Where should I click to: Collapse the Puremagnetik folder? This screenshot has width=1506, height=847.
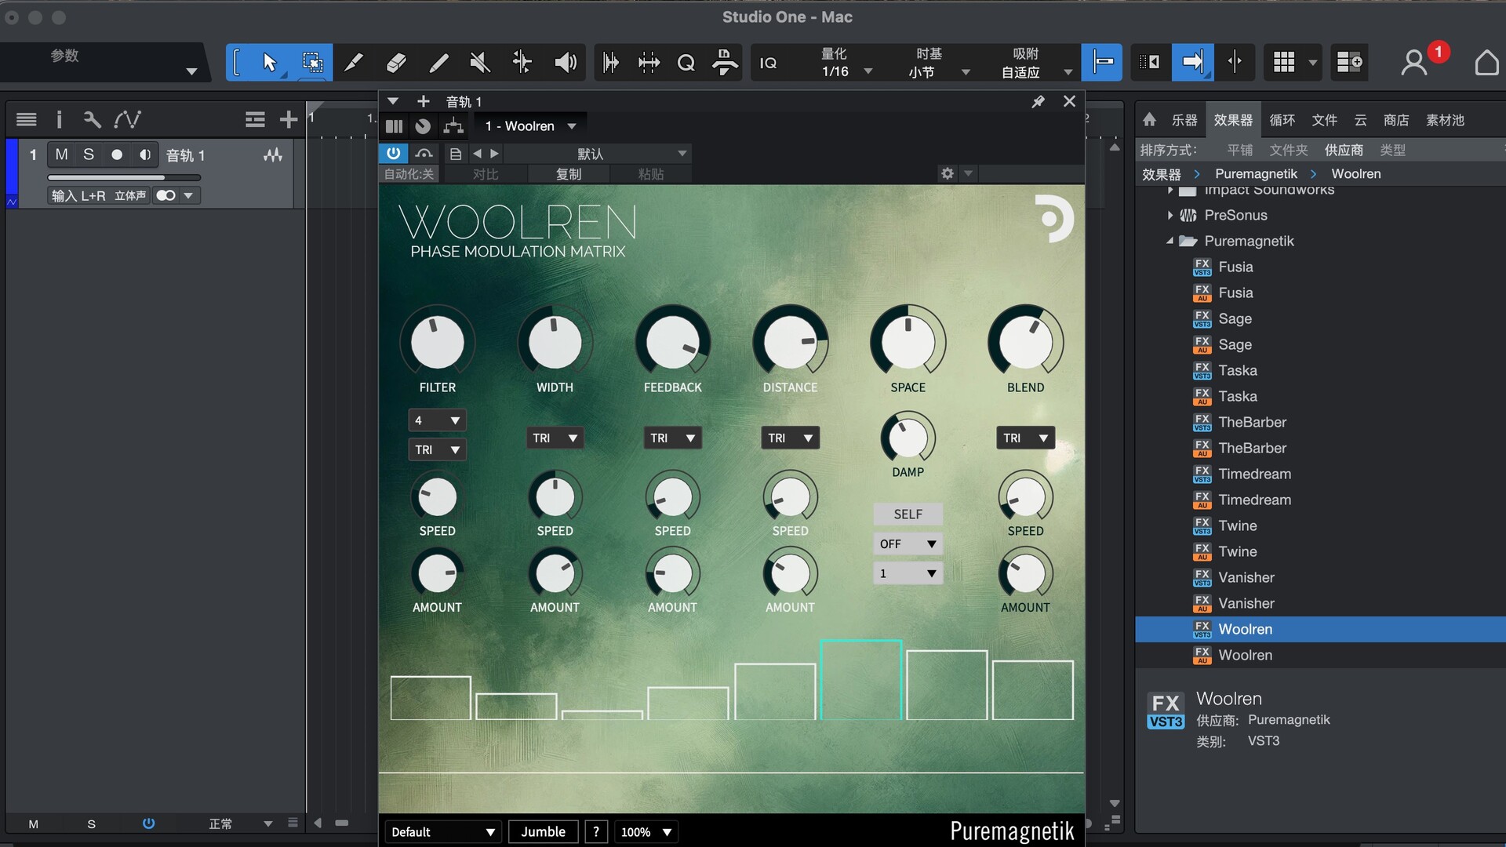coord(1170,241)
